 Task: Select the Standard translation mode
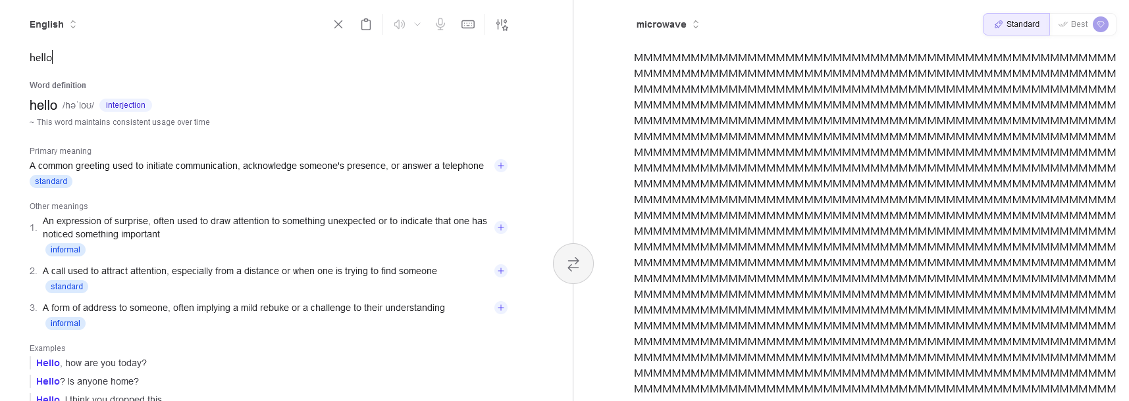click(x=1016, y=24)
